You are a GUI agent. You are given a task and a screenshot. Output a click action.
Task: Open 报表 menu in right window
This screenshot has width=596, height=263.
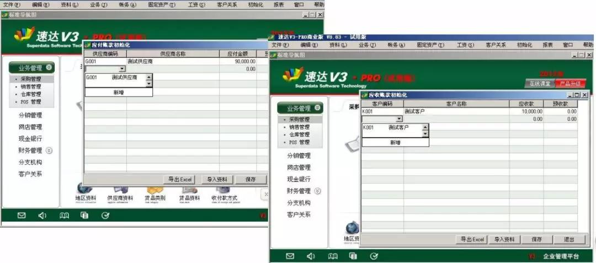[x=548, y=45]
